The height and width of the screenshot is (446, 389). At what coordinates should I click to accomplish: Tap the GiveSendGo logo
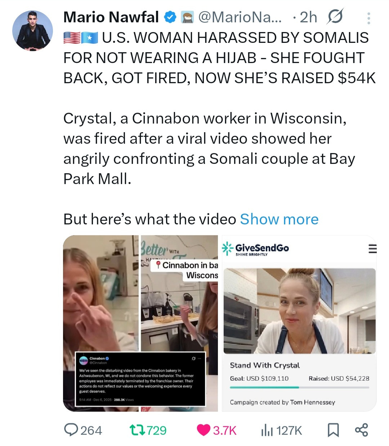click(x=255, y=249)
